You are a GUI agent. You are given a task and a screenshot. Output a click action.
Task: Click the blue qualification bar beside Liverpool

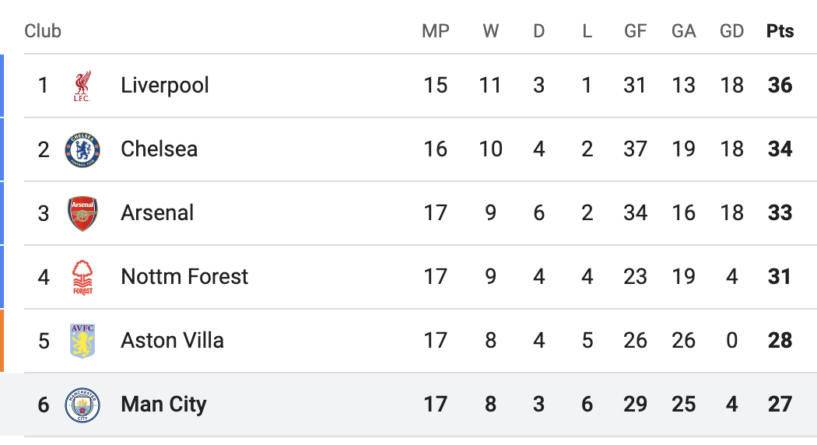(x=2, y=86)
